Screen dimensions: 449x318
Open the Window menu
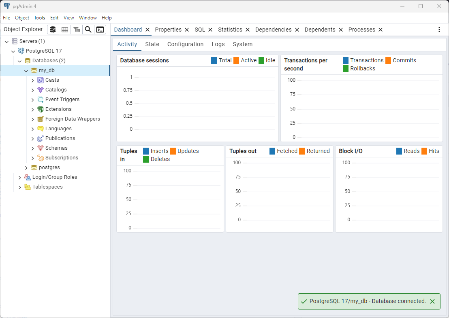click(x=88, y=18)
